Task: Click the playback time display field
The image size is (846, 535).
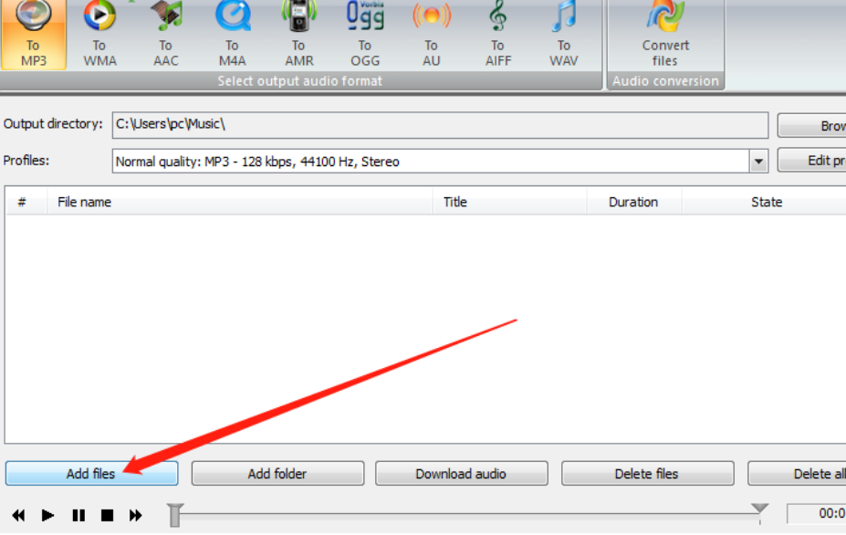Action: (816, 513)
